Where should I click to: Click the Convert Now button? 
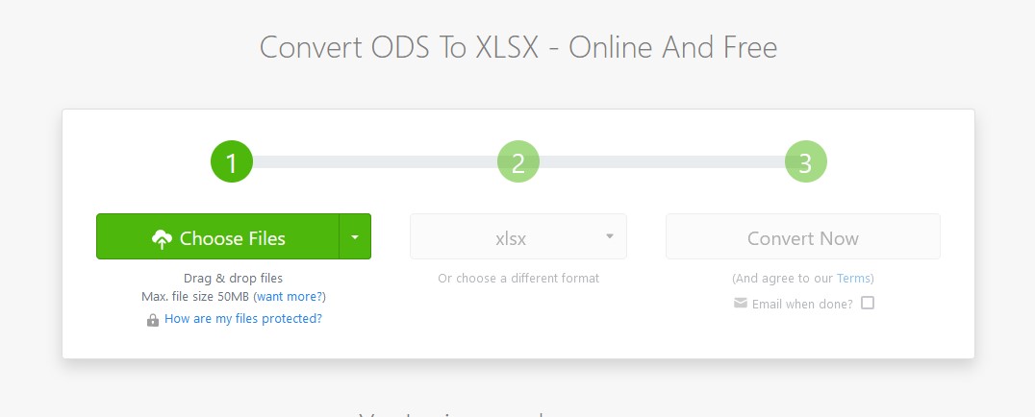[x=802, y=236]
